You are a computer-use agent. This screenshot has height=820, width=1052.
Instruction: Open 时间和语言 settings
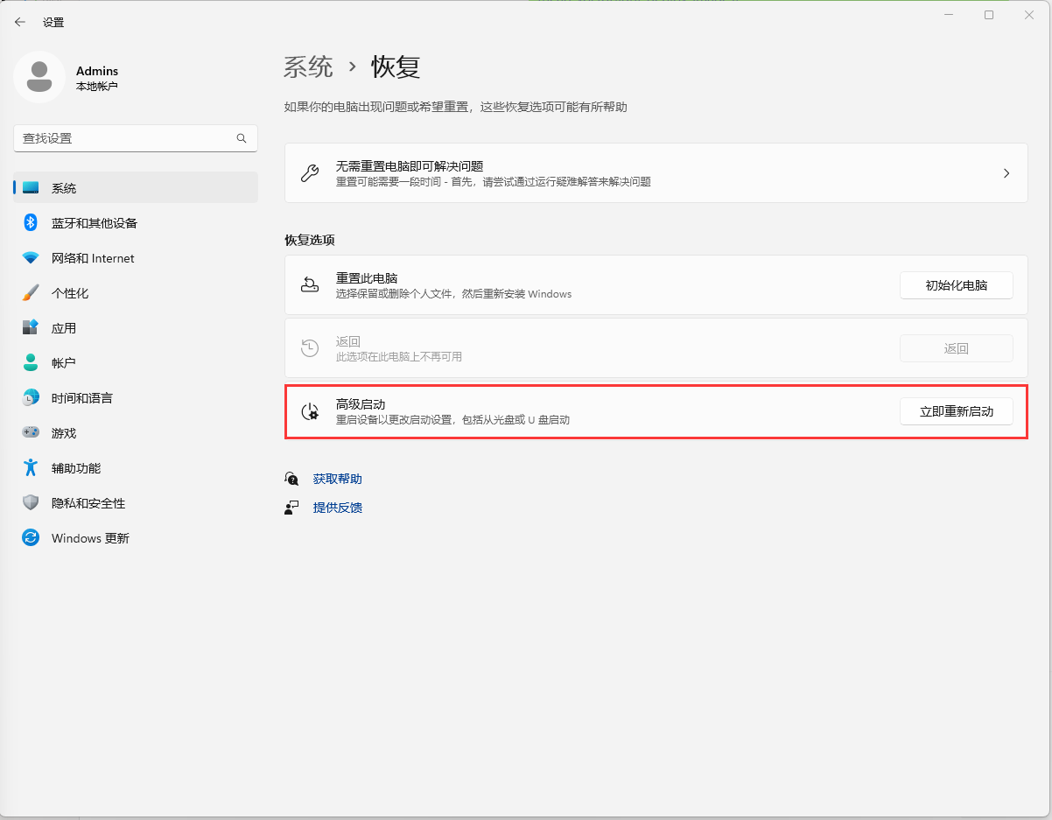pyautogui.click(x=136, y=398)
